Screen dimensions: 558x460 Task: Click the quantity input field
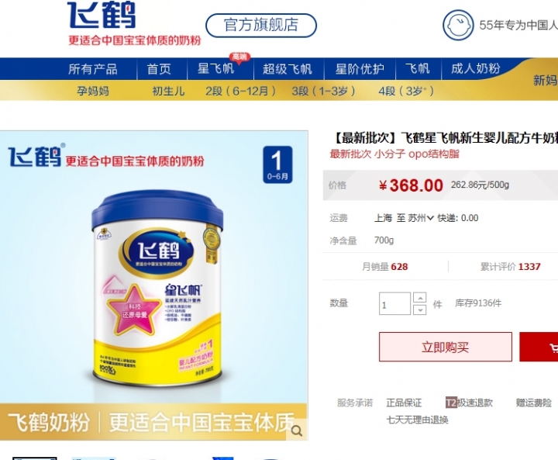click(394, 303)
